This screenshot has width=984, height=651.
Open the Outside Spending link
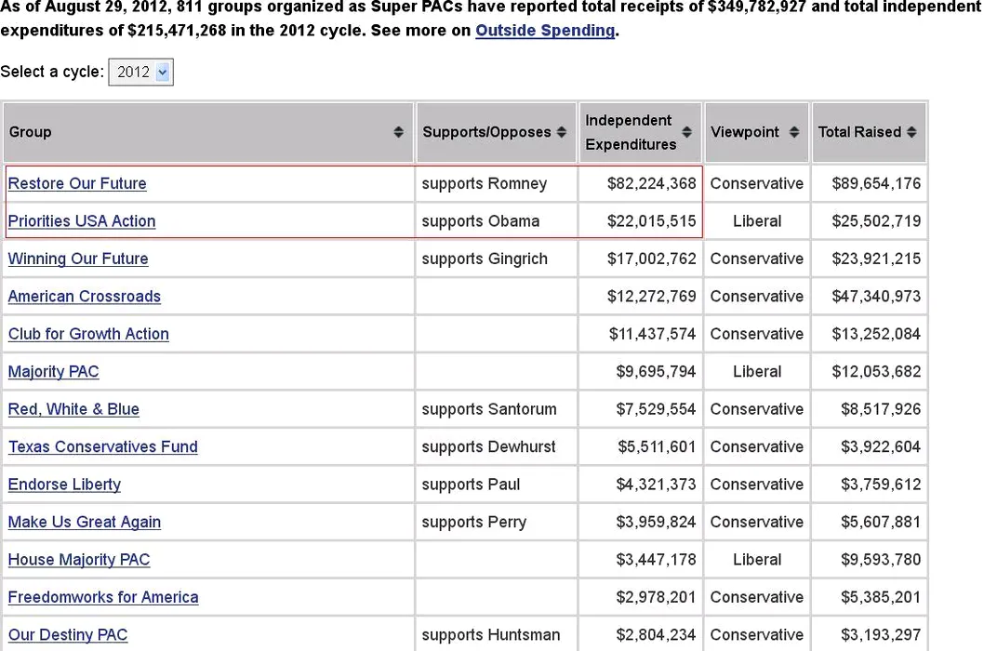click(545, 30)
